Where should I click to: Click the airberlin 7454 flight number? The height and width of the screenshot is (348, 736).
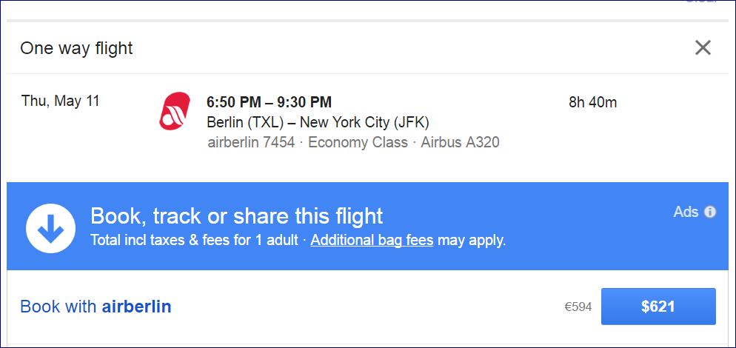[251, 142]
